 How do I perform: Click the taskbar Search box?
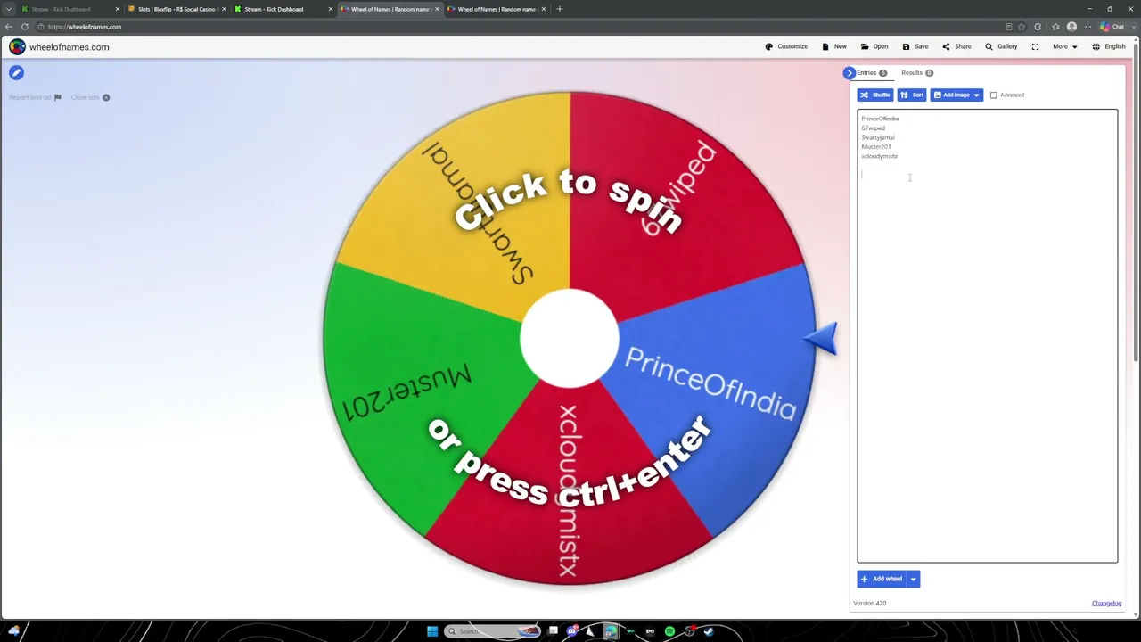493,631
